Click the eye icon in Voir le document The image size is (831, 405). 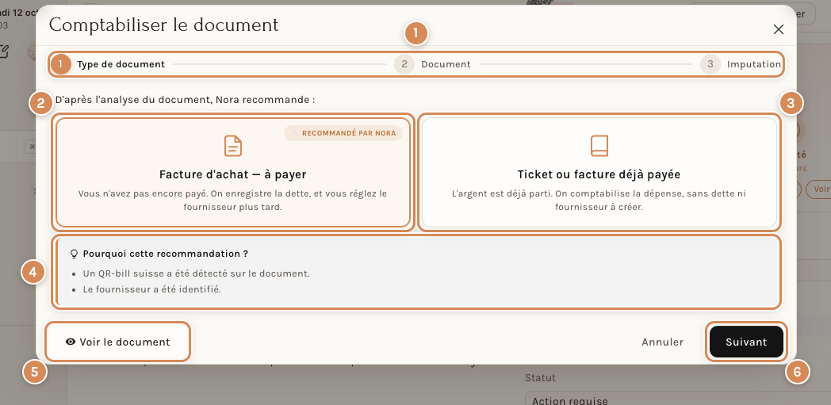pyautogui.click(x=71, y=342)
